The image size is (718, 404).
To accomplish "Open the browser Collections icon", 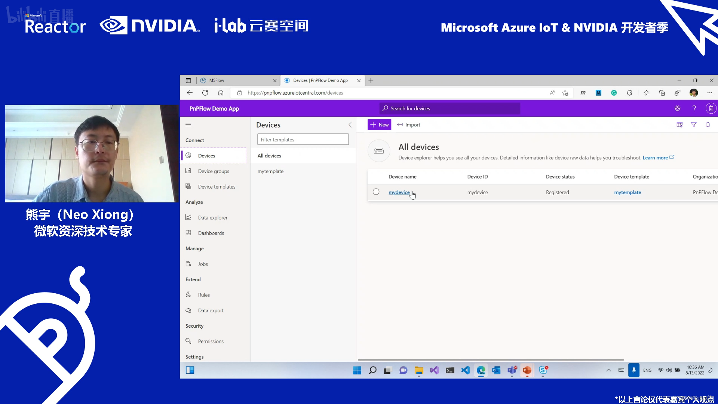I will (662, 93).
